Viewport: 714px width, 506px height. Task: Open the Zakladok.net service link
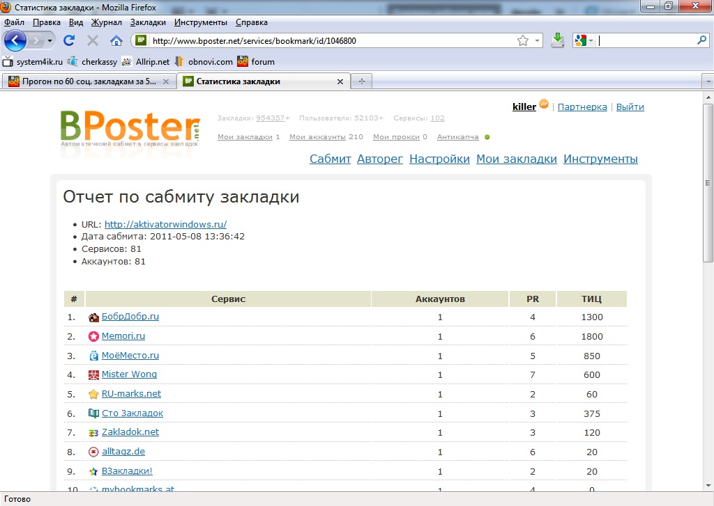click(x=130, y=432)
